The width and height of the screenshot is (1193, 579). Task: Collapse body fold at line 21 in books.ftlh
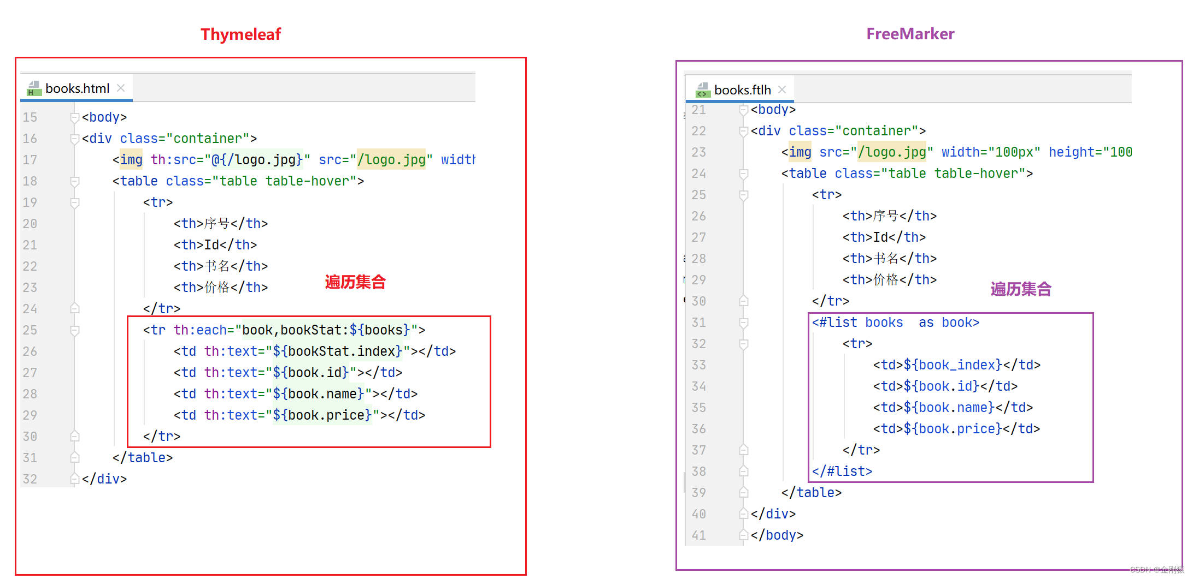[743, 110]
